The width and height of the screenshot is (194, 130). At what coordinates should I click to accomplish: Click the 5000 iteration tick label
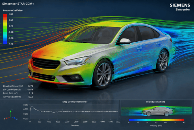coord(118,122)
